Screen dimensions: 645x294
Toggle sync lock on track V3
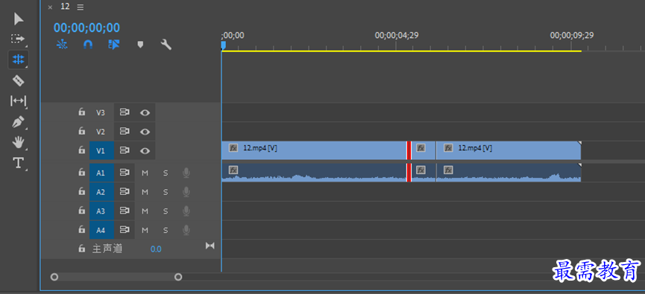coord(125,112)
